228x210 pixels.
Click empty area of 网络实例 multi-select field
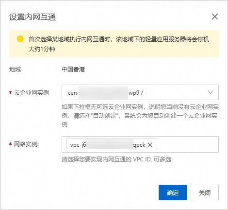tap(188, 144)
